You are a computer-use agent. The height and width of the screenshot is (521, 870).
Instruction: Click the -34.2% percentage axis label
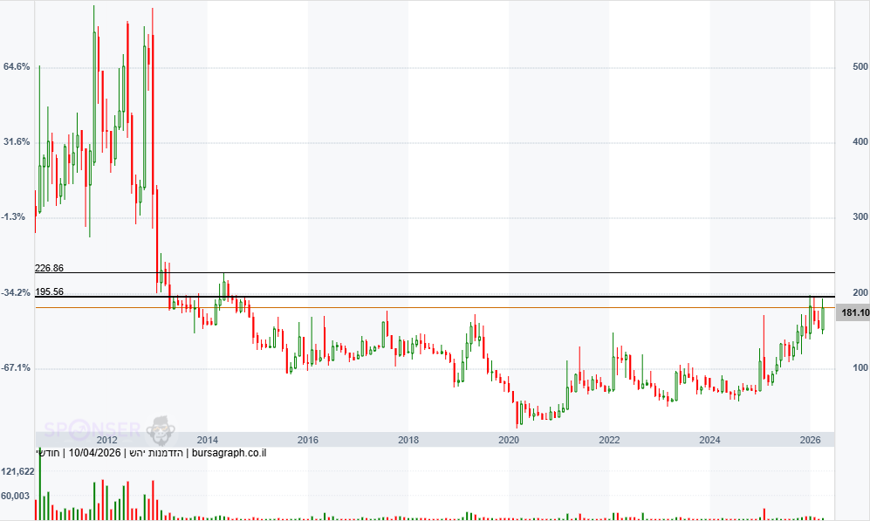(16, 292)
